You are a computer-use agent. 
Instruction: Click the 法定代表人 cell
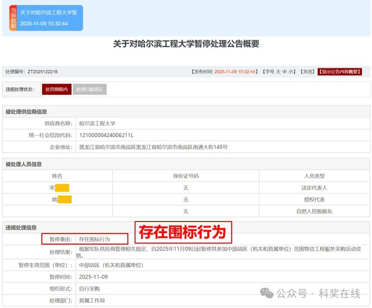(314, 188)
